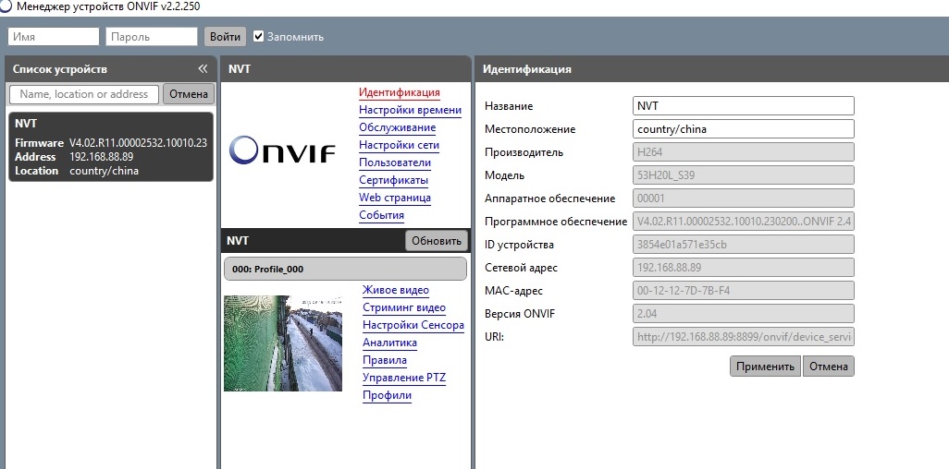
Task: Select the 000: Profile_000 profile
Action: pyautogui.click(x=344, y=270)
